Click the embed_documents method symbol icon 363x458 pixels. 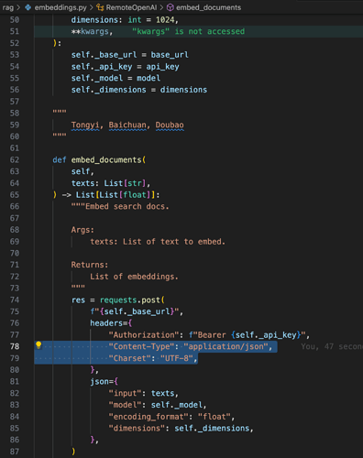[170, 7]
